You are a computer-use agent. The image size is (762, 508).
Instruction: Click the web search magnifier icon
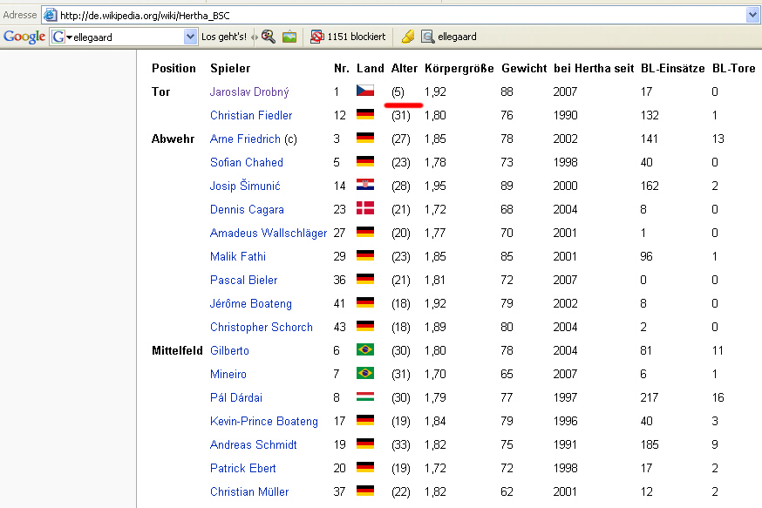269,37
